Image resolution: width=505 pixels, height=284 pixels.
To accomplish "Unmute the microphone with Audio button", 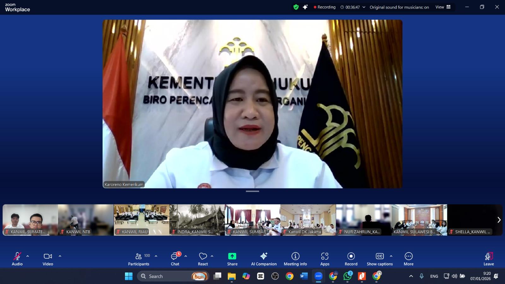I will coord(17,259).
